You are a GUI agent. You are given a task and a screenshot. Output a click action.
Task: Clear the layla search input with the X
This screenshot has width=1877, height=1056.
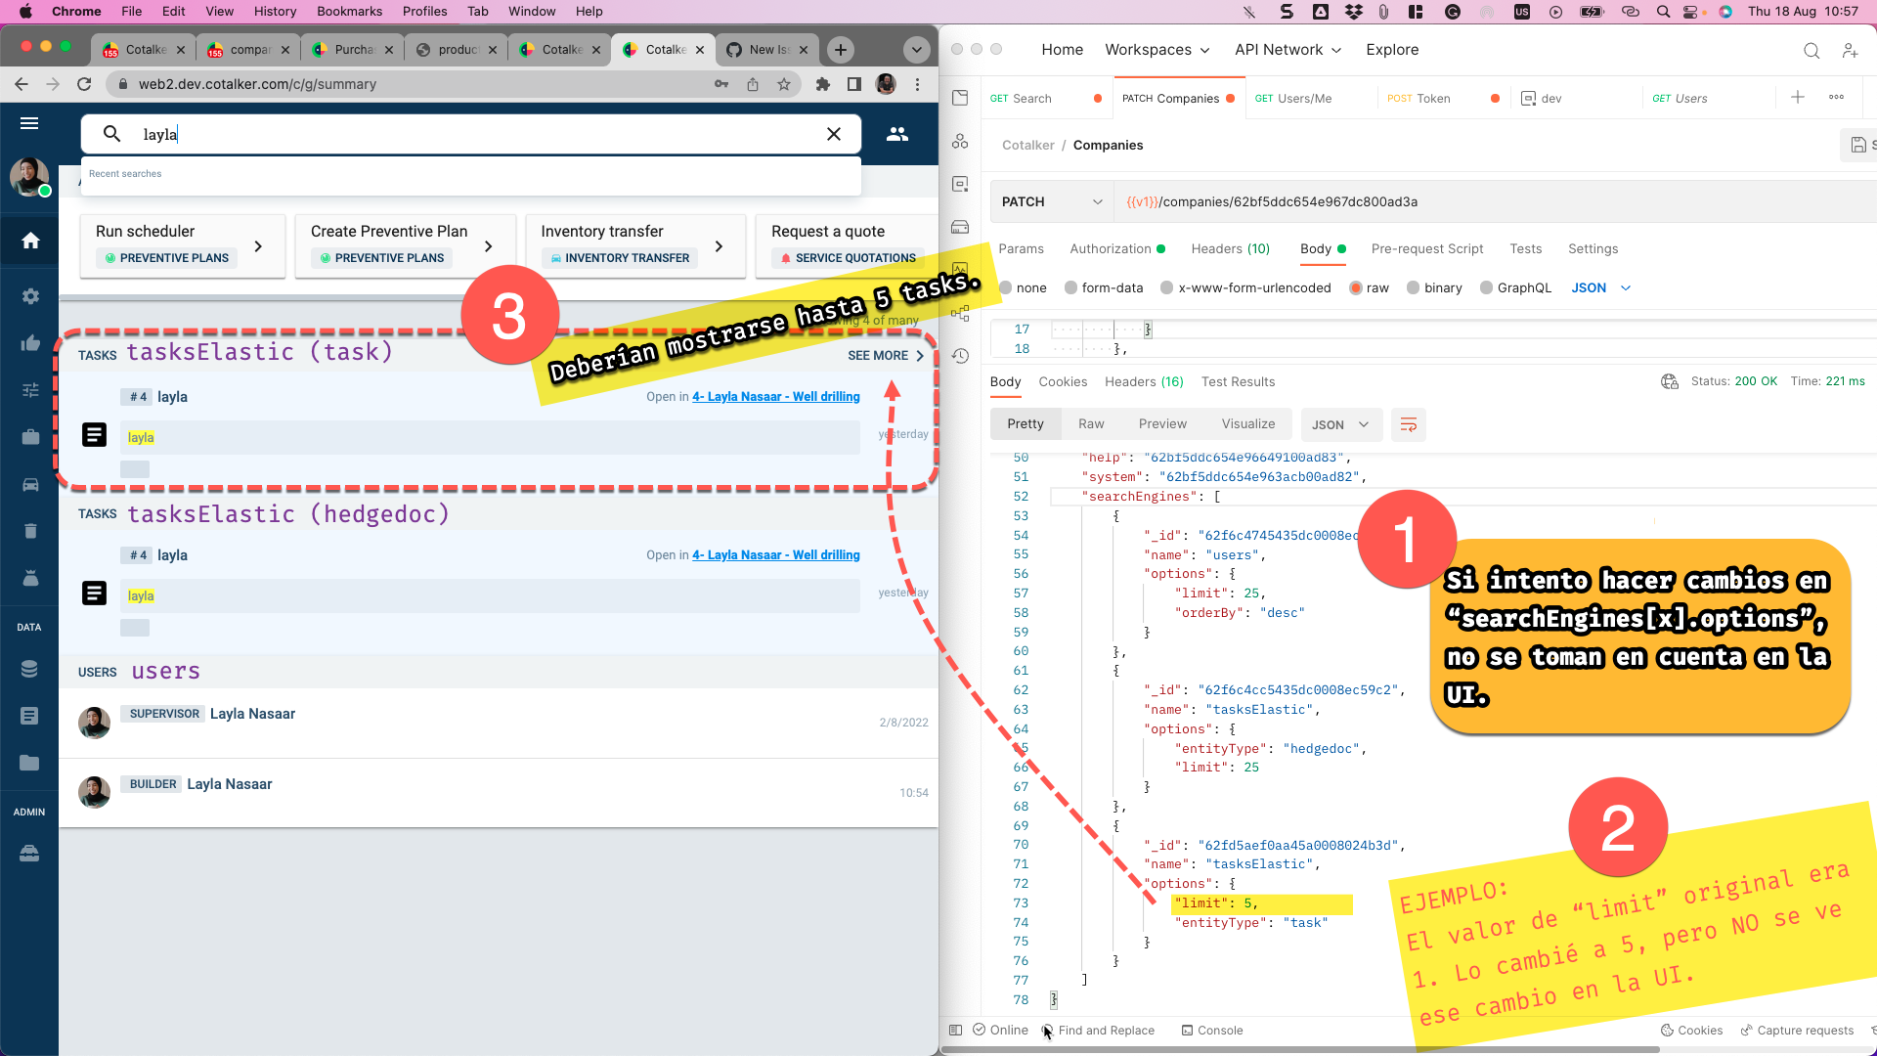point(834,134)
